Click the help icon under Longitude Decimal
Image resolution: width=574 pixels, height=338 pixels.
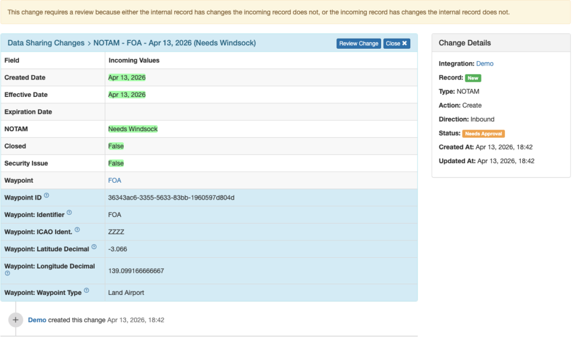(8, 274)
